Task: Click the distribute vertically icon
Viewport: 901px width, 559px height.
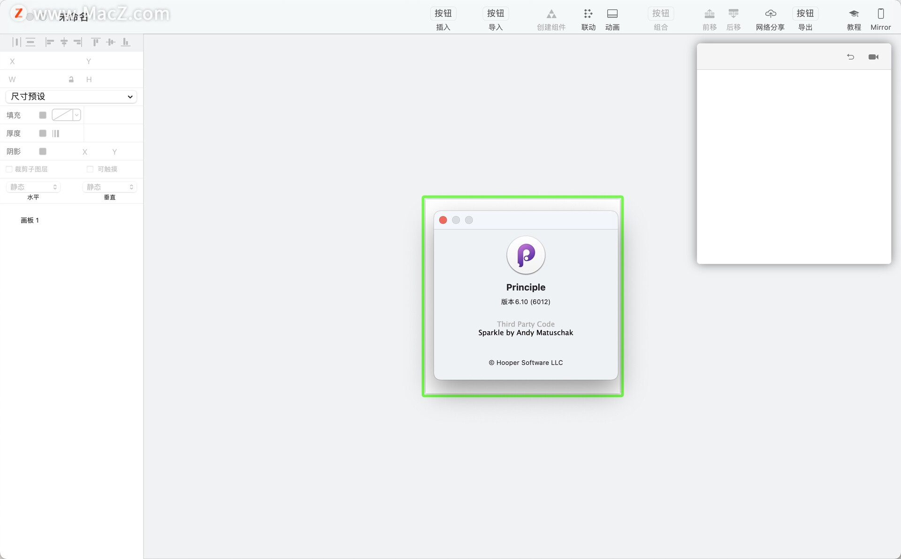Action: [31, 42]
